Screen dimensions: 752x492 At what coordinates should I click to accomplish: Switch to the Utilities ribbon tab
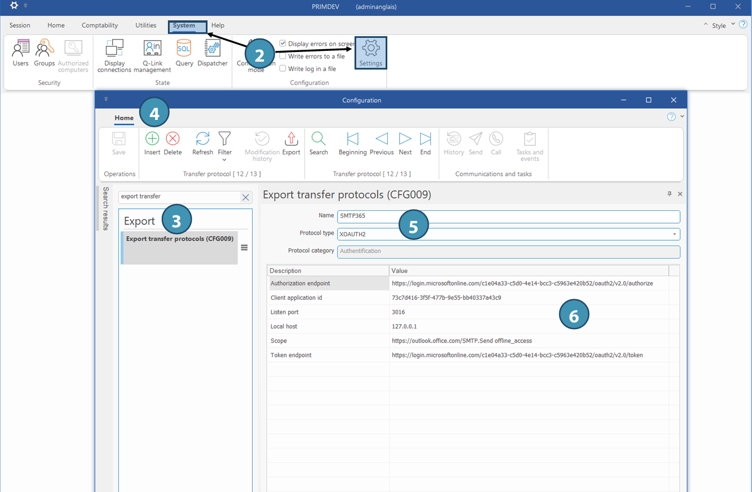(x=146, y=25)
